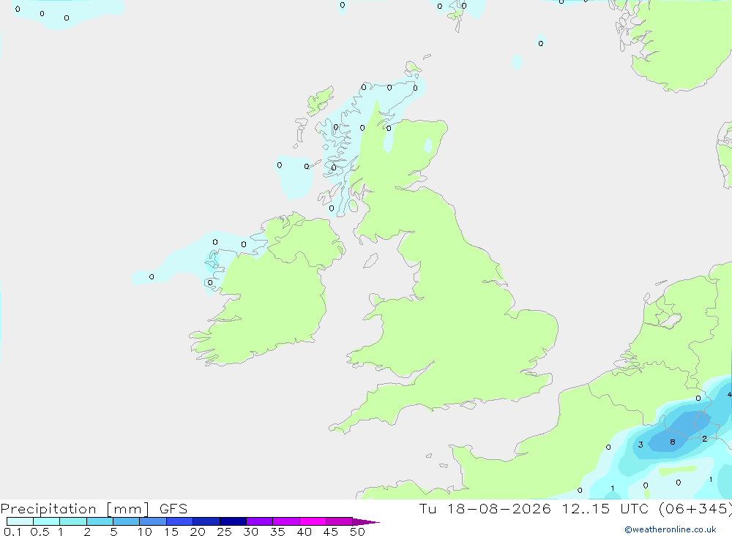Click the 'GFS' model label
Image resolution: width=732 pixels, height=536 pixels.
coord(173,509)
